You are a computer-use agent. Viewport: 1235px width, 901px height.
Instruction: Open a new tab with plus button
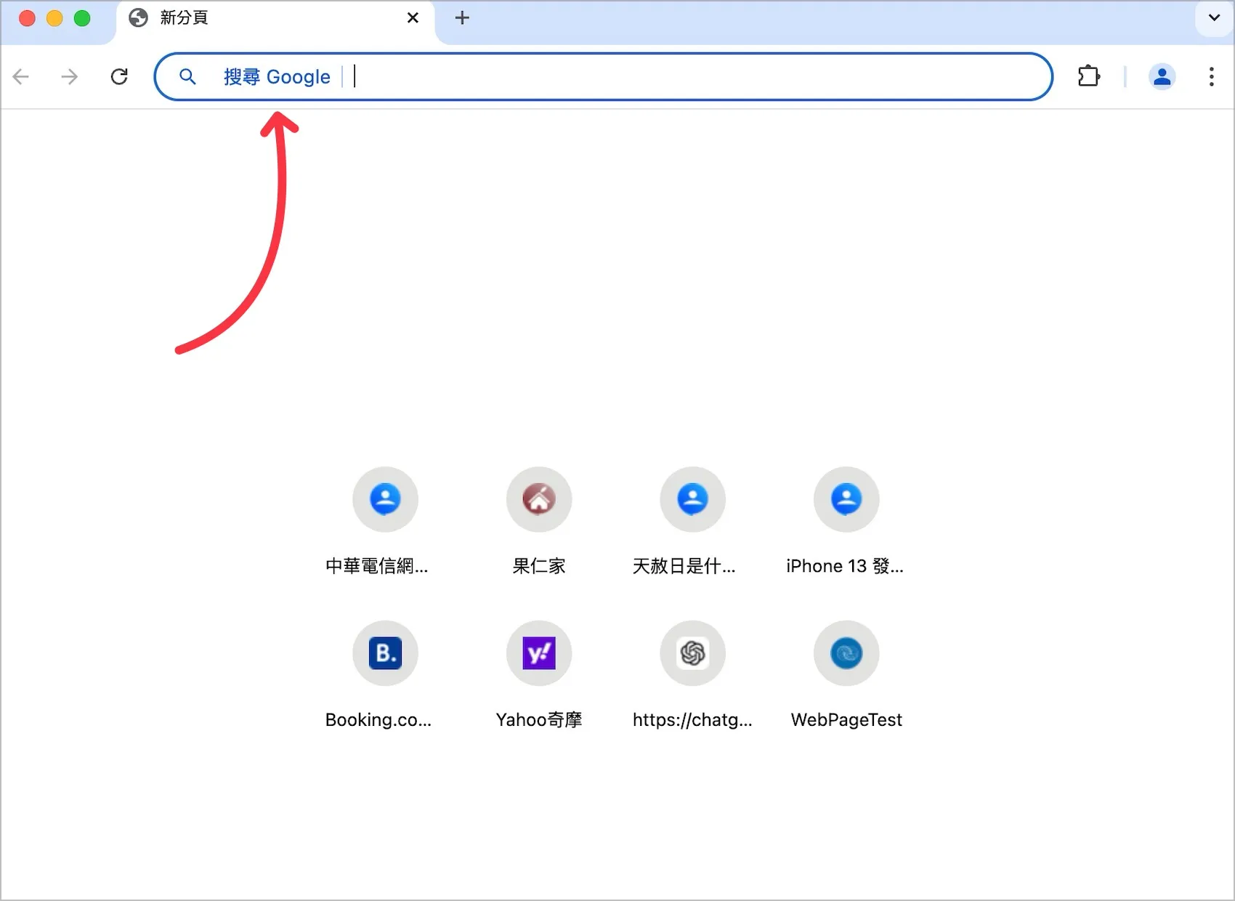(x=462, y=18)
